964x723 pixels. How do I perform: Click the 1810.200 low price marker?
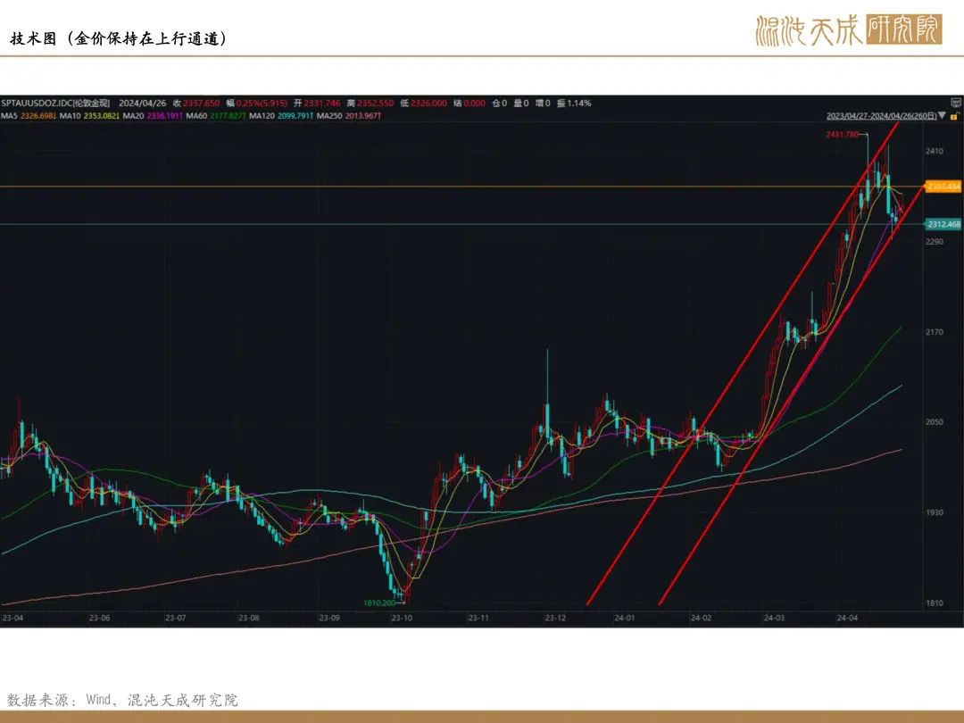[x=379, y=602]
